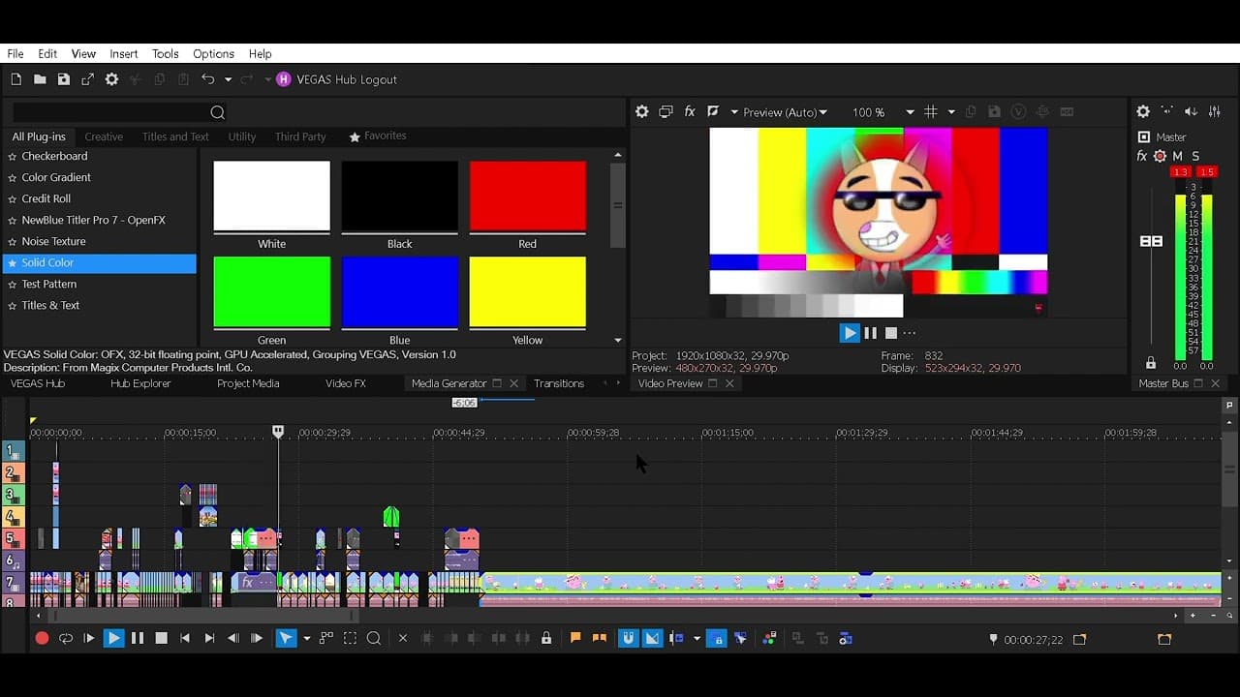Toggle split screen view in preview
This screenshot has width=1240, height=697.
[714, 112]
